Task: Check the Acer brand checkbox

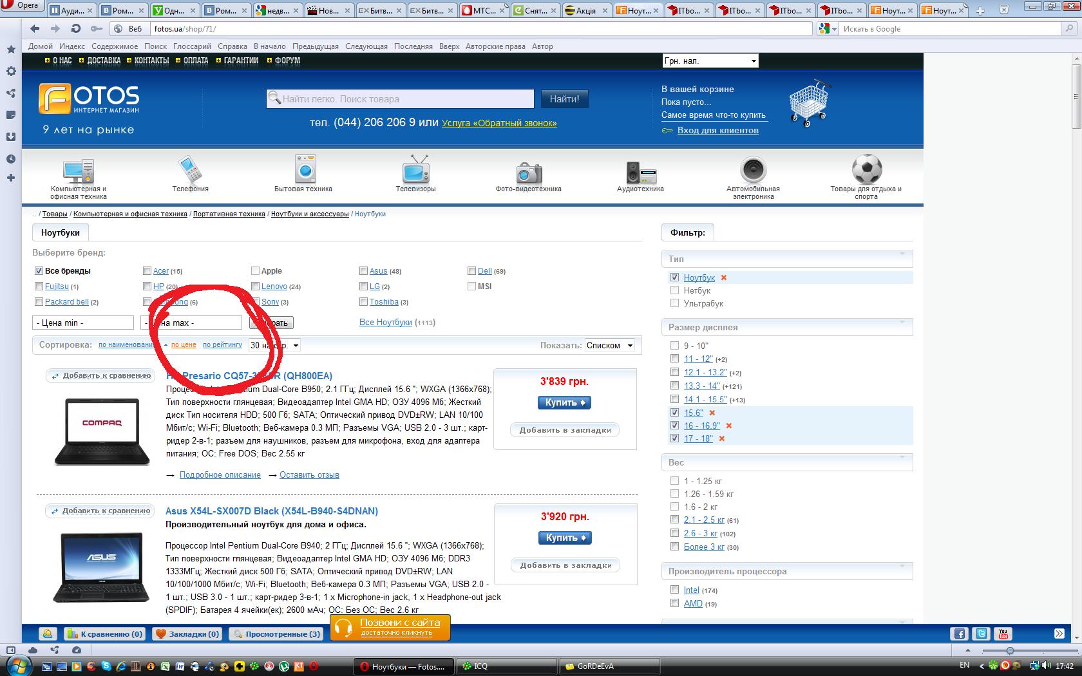Action: click(x=147, y=271)
